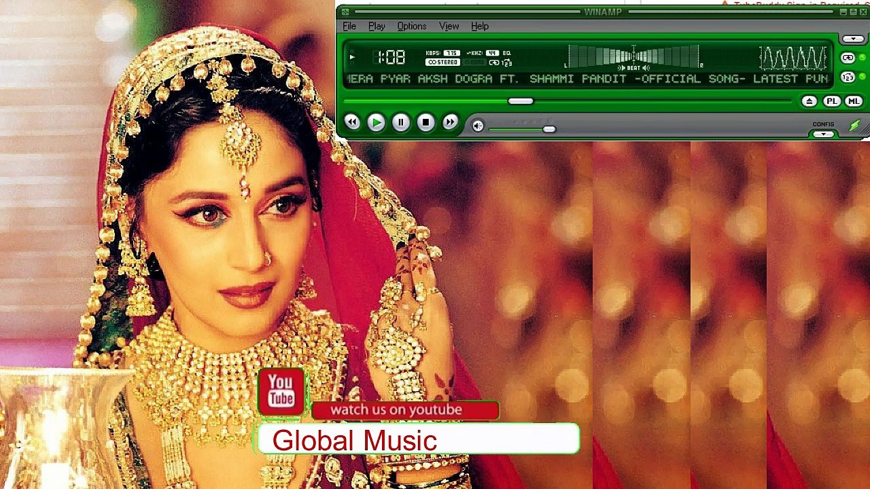The width and height of the screenshot is (870, 489).
Task: Open the media library with ML
Action: point(854,101)
